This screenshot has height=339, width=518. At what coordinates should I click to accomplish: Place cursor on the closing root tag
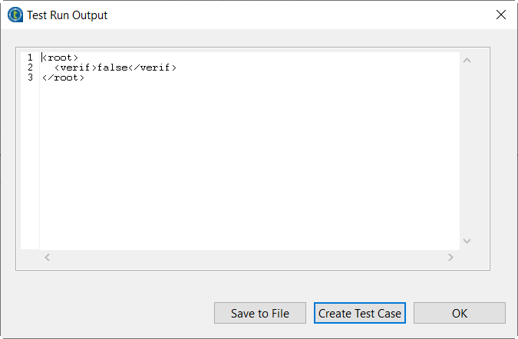tap(63, 77)
